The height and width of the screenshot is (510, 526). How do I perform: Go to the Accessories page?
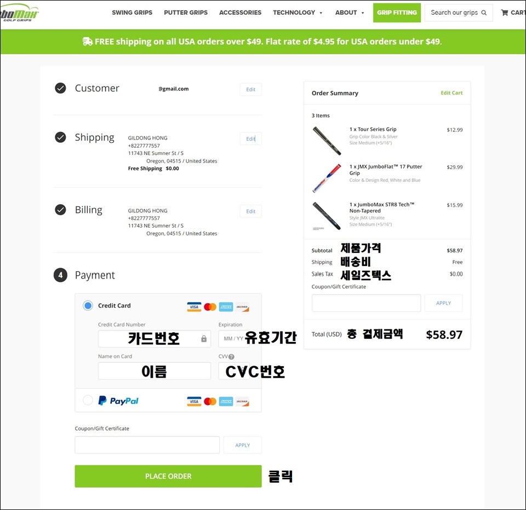pyautogui.click(x=240, y=13)
